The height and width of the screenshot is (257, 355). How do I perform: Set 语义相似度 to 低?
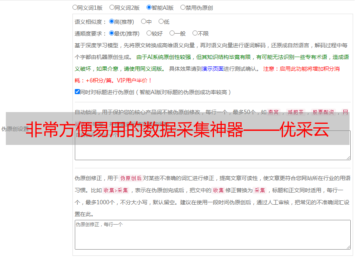161,21
